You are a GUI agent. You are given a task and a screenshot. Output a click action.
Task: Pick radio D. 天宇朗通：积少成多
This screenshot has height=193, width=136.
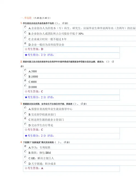coord(25,162)
